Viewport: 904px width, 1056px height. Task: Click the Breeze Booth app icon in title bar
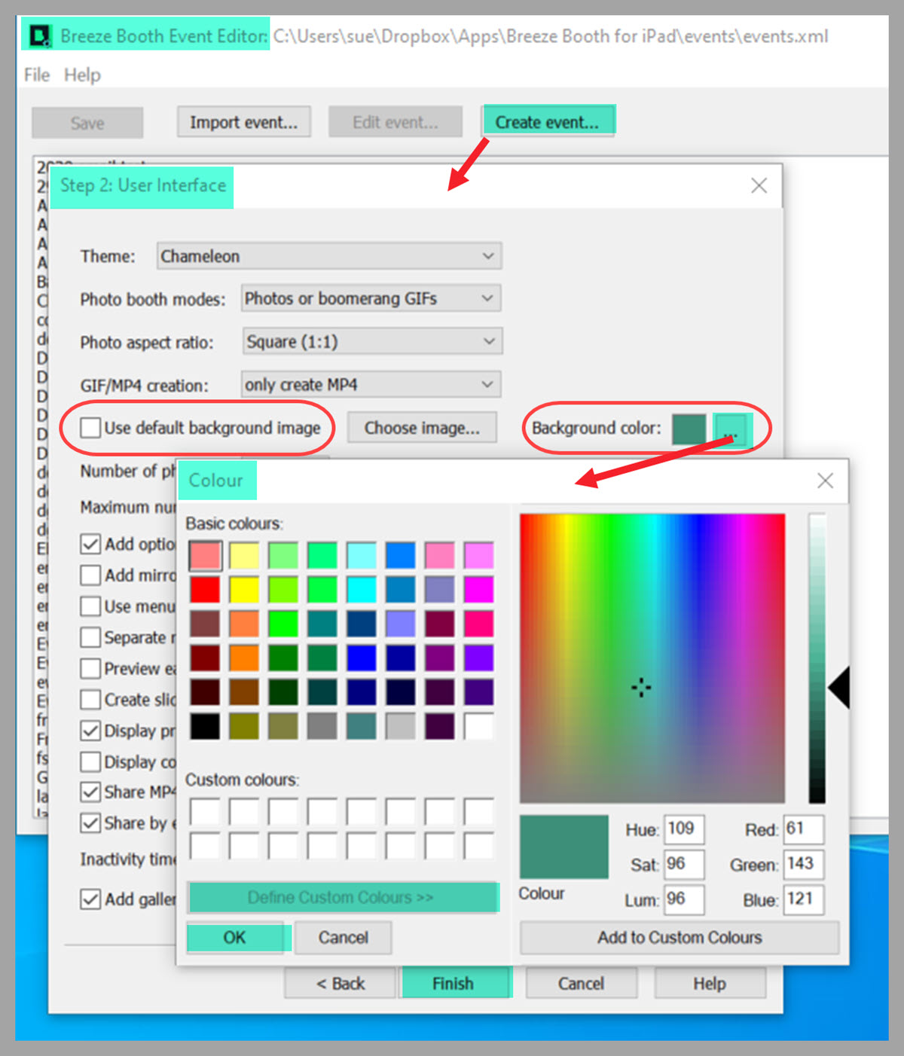point(39,35)
